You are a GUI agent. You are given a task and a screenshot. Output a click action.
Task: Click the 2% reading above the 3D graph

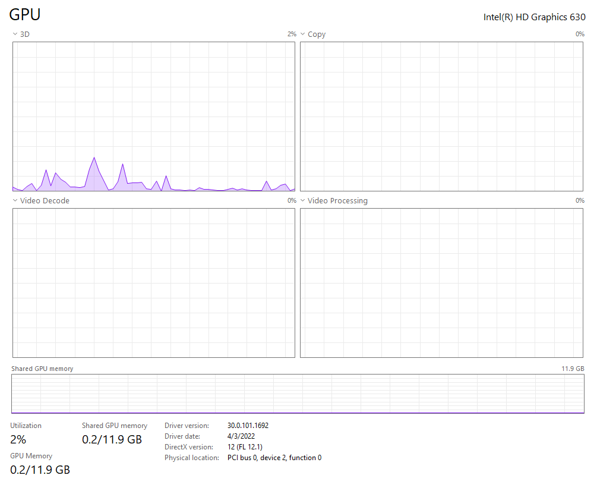[292, 34]
